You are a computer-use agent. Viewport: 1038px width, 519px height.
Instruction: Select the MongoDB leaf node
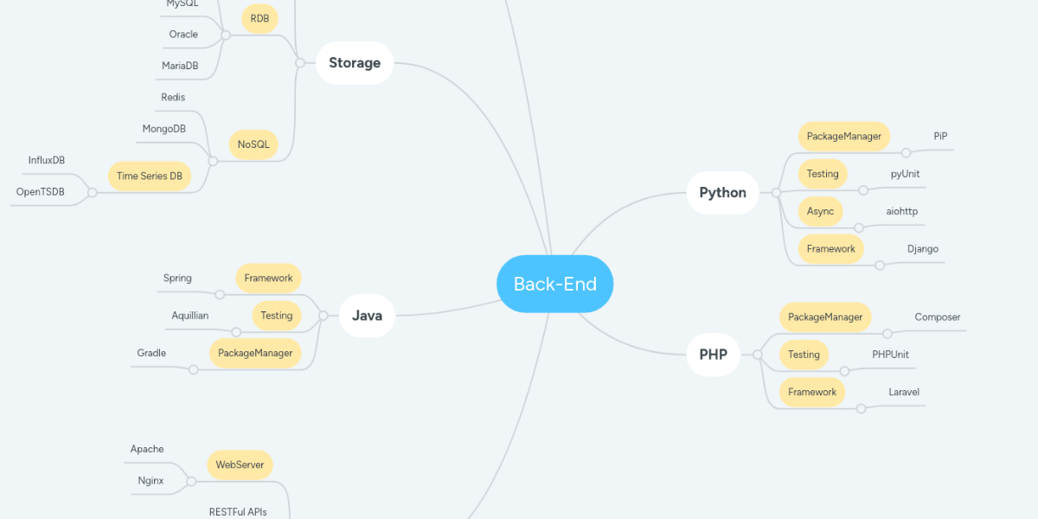[x=164, y=129]
